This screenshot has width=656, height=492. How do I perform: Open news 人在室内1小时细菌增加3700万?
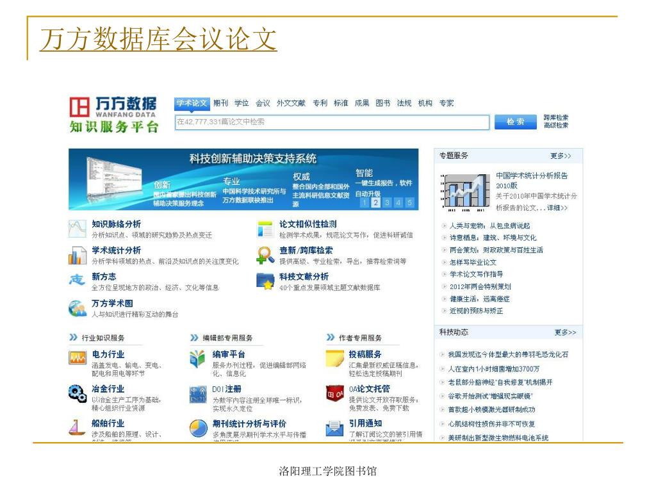(x=494, y=369)
